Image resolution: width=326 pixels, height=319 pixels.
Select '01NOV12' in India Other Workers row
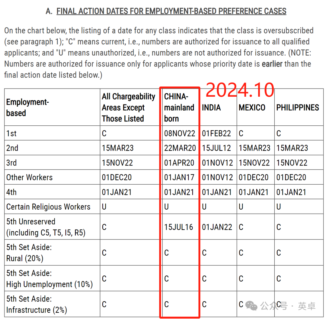(x=217, y=177)
